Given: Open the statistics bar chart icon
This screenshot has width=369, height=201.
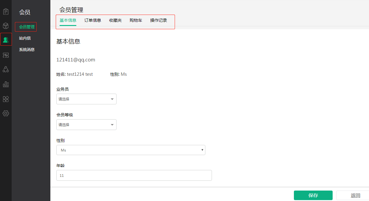Looking at the screenshot, I should pos(6,84).
